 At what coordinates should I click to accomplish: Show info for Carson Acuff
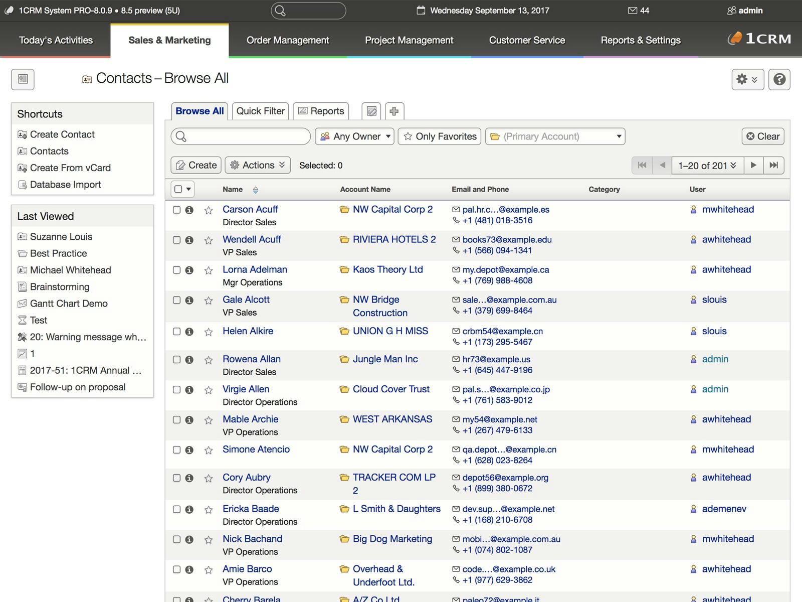189,210
